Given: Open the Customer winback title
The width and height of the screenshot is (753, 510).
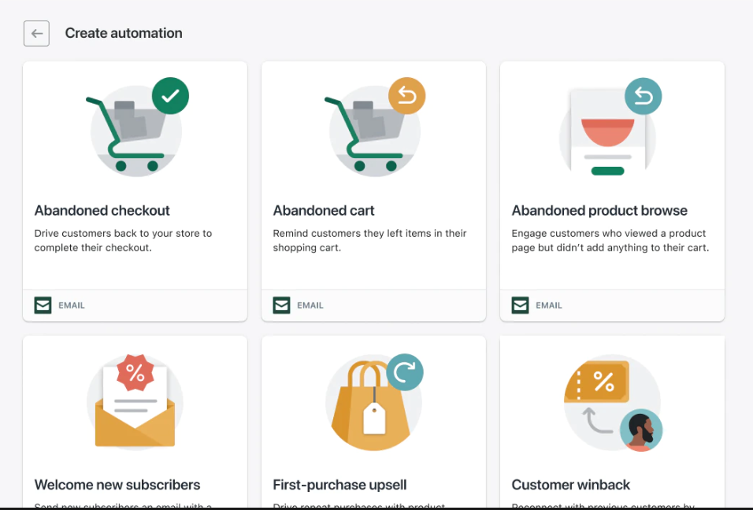Looking at the screenshot, I should pyautogui.click(x=571, y=485).
